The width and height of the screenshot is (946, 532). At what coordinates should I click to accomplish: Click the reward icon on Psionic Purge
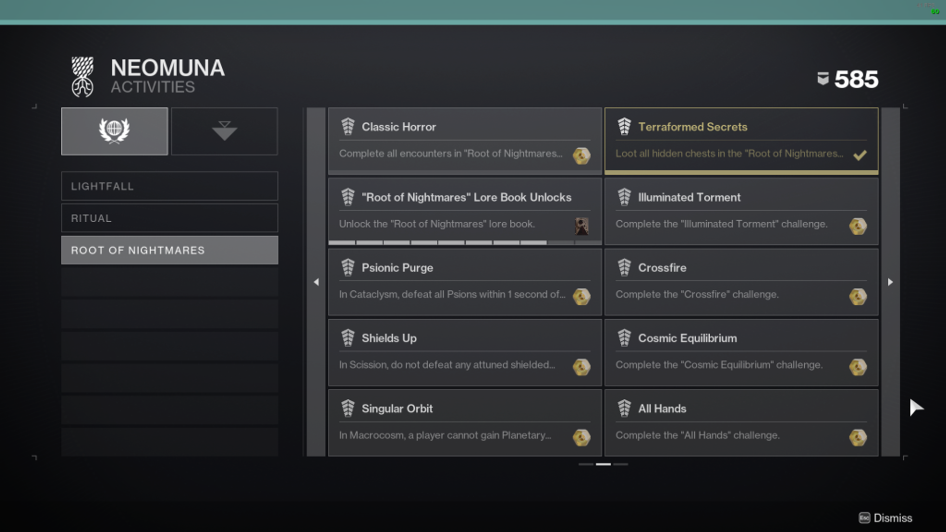tap(581, 296)
